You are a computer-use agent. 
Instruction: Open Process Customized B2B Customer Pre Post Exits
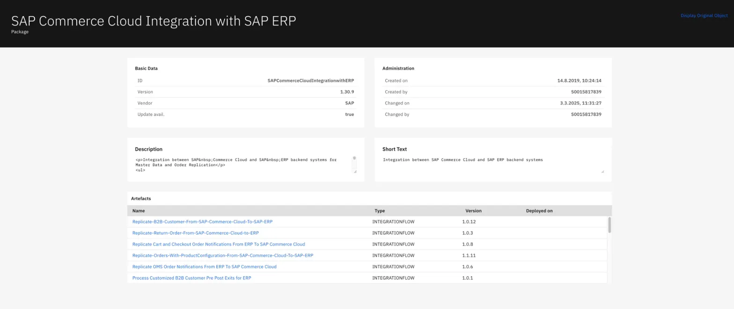pos(191,278)
